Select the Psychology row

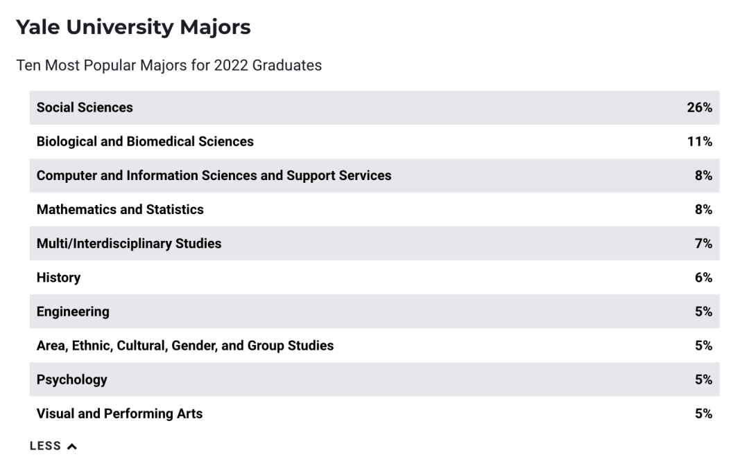pos(374,380)
